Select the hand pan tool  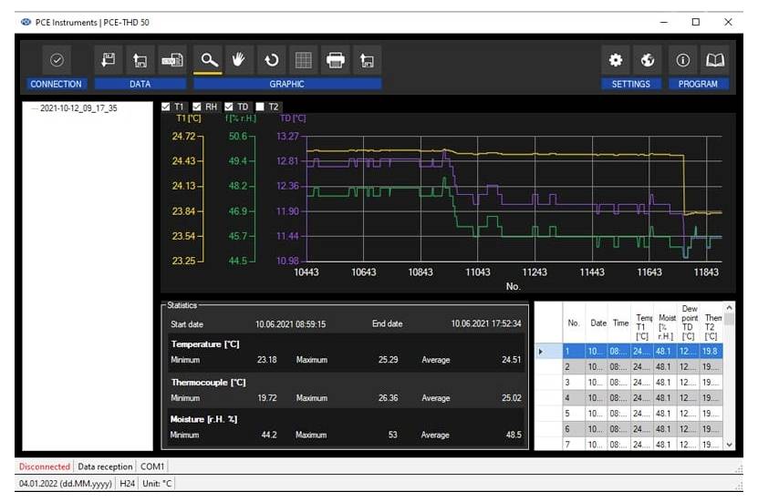(238, 60)
